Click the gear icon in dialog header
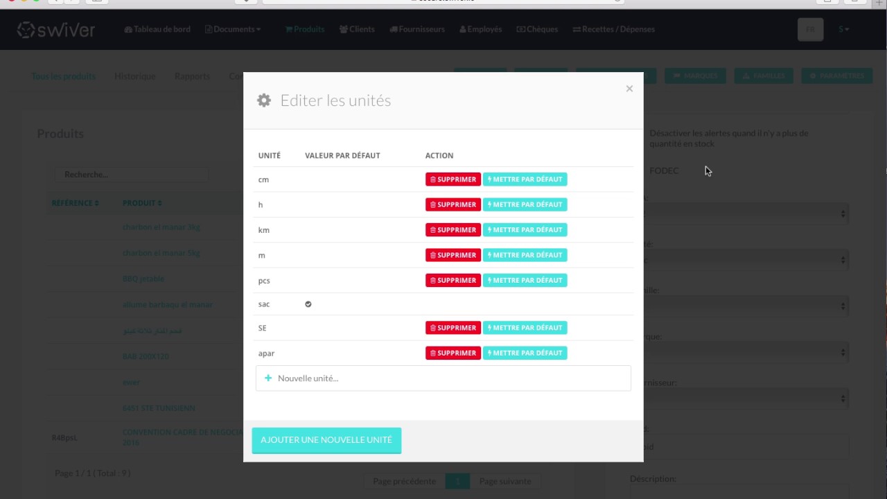Image resolution: width=887 pixels, height=499 pixels. (x=264, y=100)
